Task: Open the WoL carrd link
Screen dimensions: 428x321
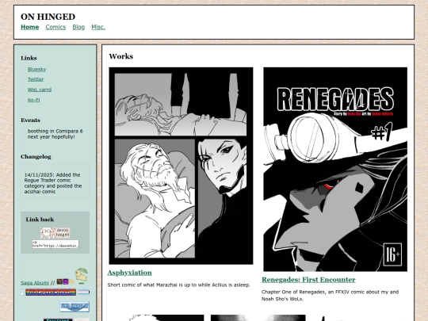Action: tap(40, 90)
